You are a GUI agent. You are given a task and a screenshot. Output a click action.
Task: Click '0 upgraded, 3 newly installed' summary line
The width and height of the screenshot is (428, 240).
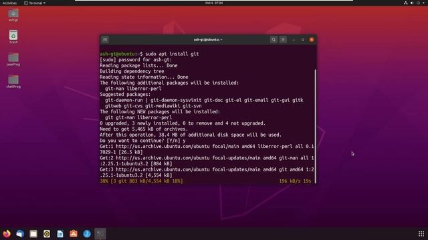coord(183,123)
